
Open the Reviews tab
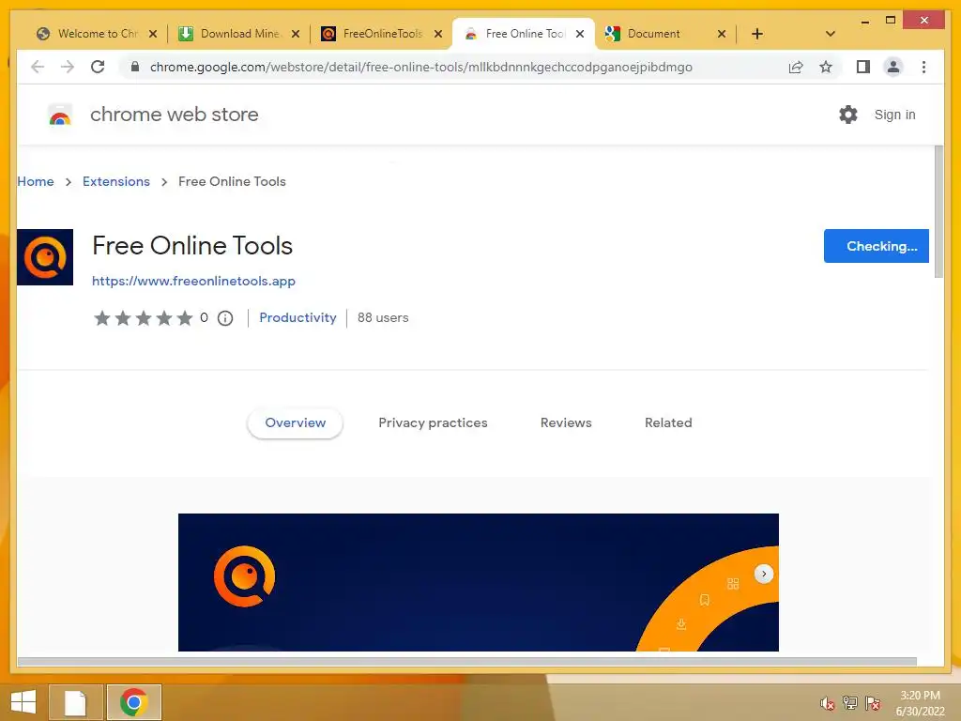566,423
